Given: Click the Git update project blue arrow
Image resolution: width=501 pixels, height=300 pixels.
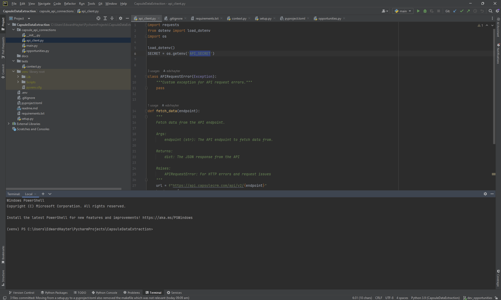Looking at the screenshot, I should pos(455,11).
